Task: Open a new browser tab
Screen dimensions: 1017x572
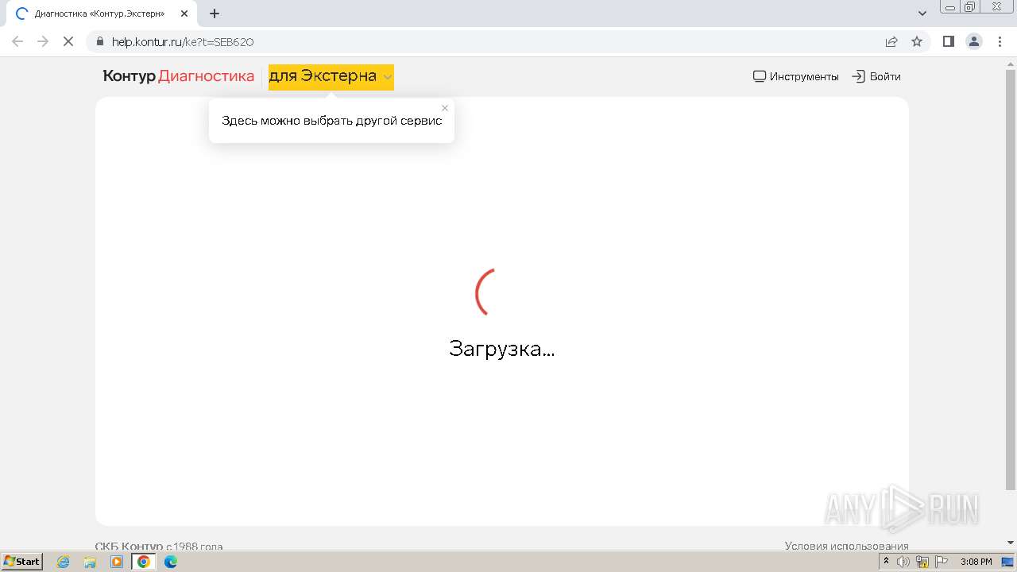Action: [215, 14]
